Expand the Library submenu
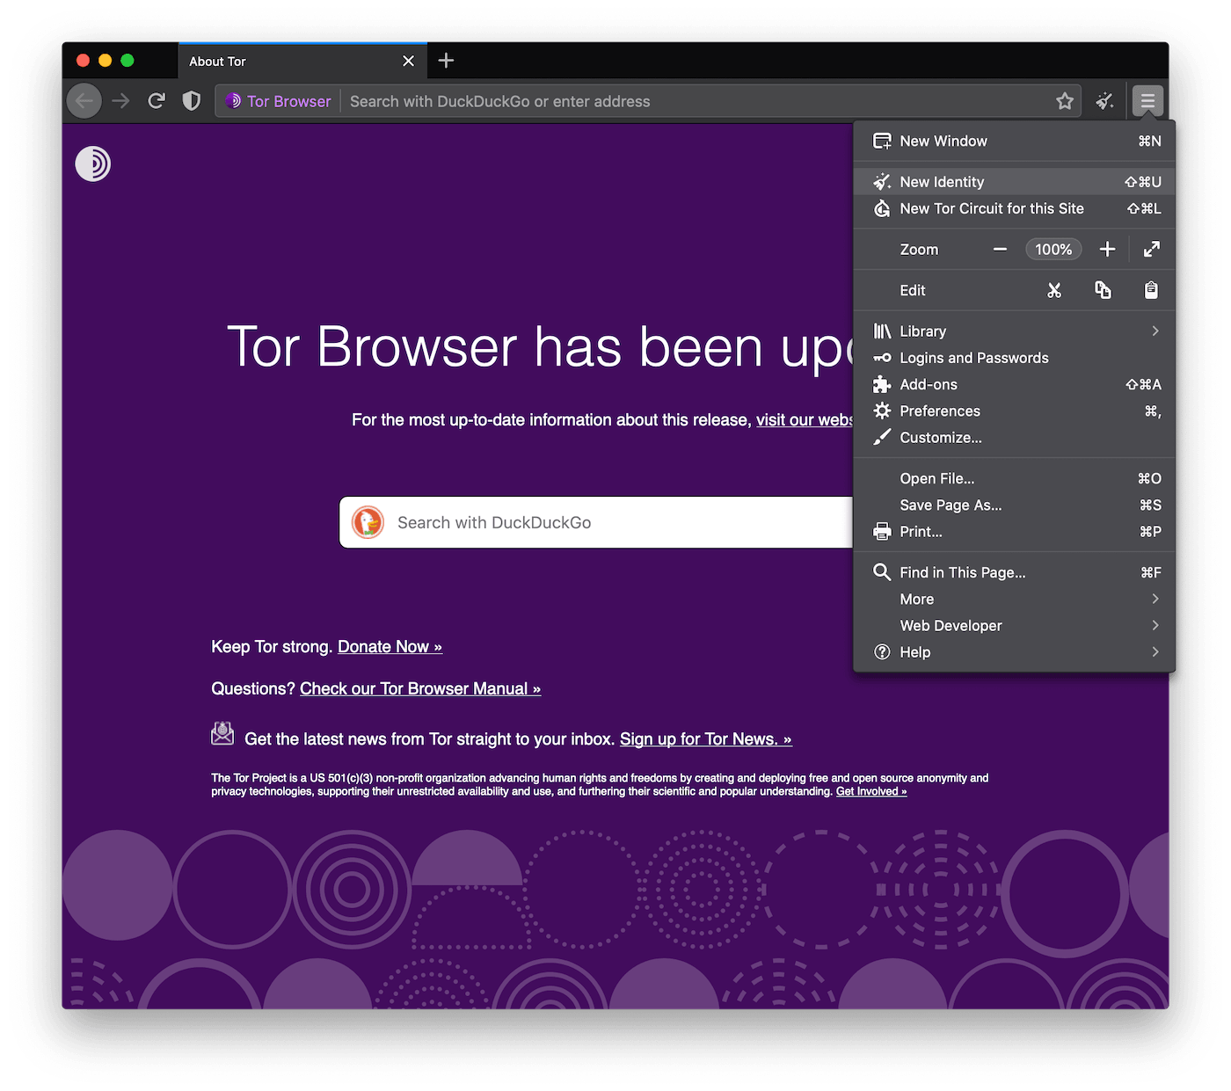Image resolution: width=1231 pixels, height=1091 pixels. [1015, 331]
